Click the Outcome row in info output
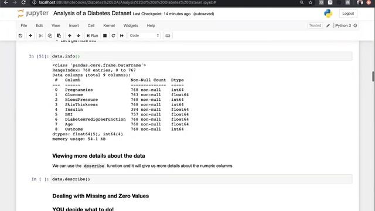The height and width of the screenshot is (211, 375). pos(119,129)
